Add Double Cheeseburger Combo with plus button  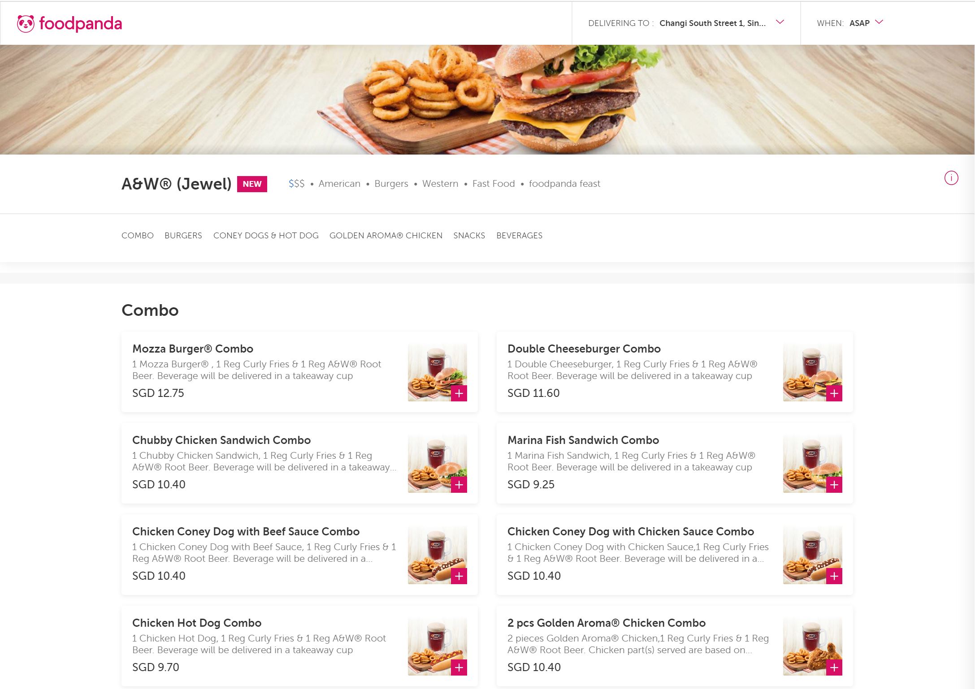[834, 393]
